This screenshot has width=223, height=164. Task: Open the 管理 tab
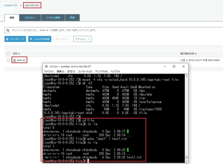[72, 18]
